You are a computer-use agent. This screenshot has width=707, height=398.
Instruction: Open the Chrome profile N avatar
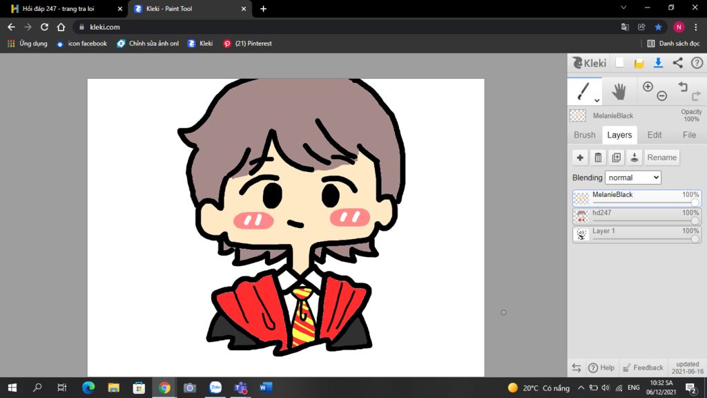pyautogui.click(x=679, y=27)
